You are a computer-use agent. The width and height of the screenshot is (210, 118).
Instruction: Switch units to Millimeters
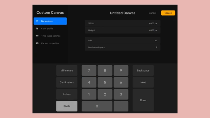click(x=67, y=70)
